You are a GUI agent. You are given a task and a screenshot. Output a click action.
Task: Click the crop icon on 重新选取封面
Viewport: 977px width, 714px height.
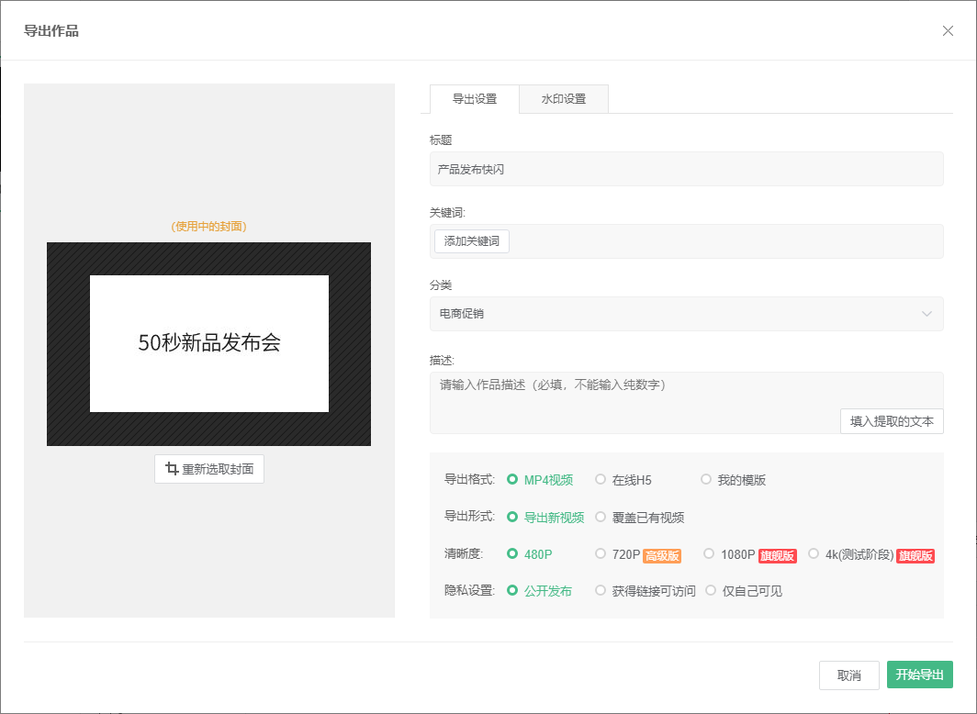tap(172, 468)
